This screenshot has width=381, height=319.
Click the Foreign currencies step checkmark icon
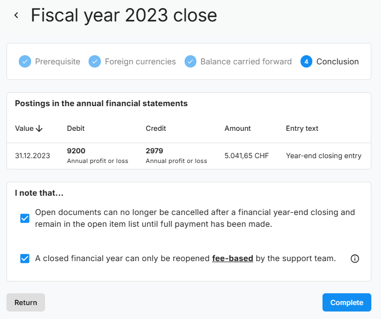pos(94,62)
